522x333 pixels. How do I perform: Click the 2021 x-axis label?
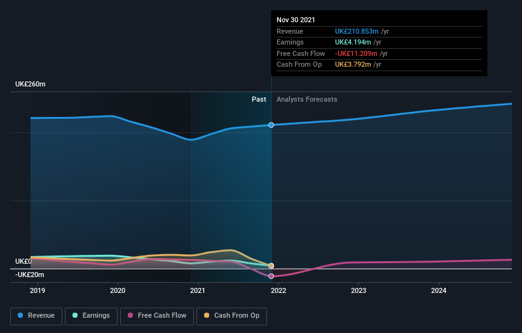(197, 290)
